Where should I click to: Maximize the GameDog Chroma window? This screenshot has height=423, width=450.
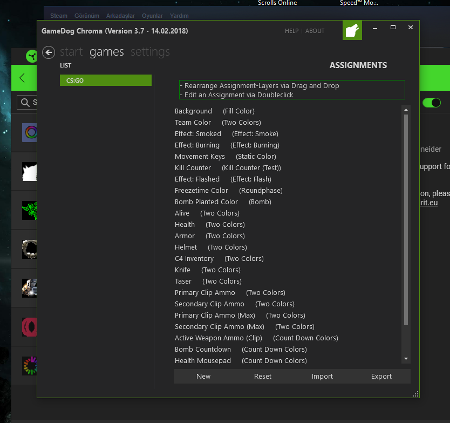pyautogui.click(x=393, y=28)
